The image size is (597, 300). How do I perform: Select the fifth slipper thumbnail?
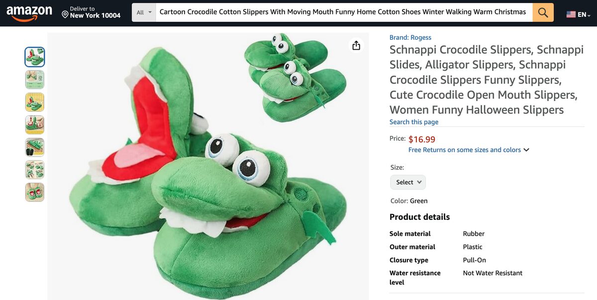pos(34,147)
